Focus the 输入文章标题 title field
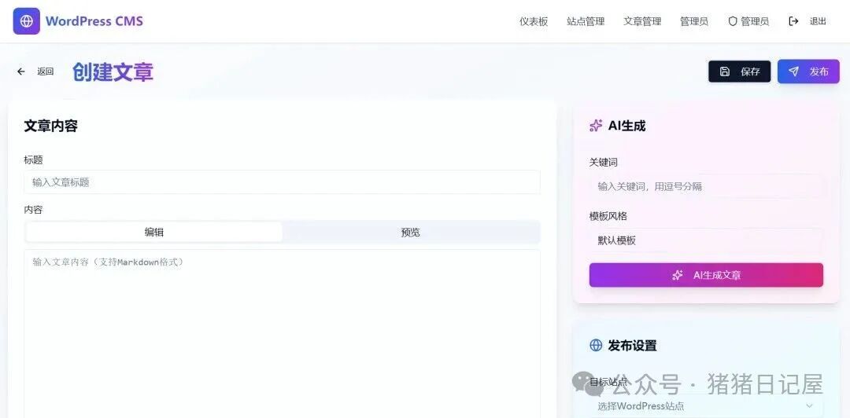This screenshot has width=850, height=418. point(282,182)
